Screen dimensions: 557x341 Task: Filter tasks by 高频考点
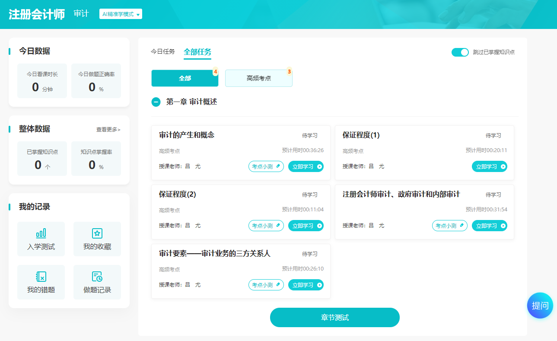pos(258,78)
